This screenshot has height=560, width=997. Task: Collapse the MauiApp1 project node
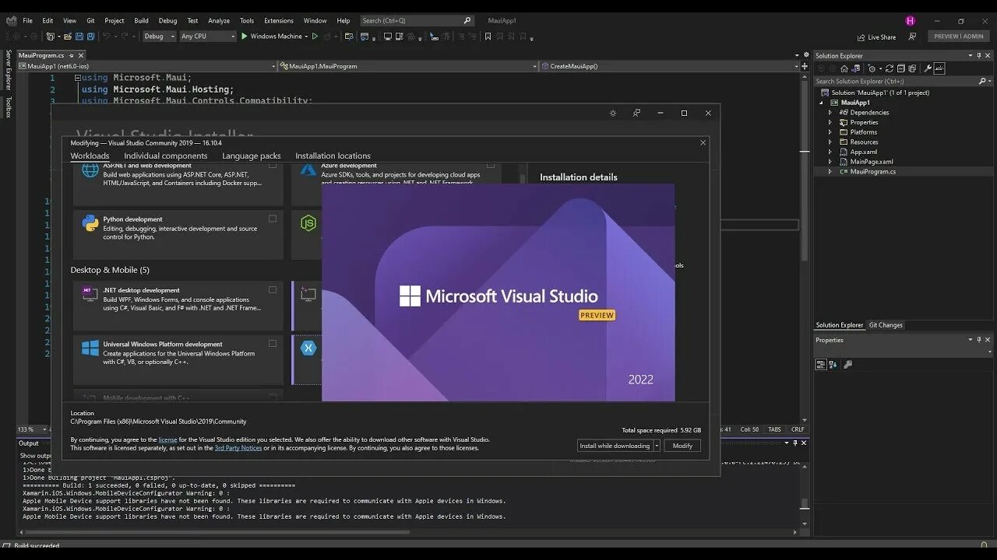coord(821,103)
